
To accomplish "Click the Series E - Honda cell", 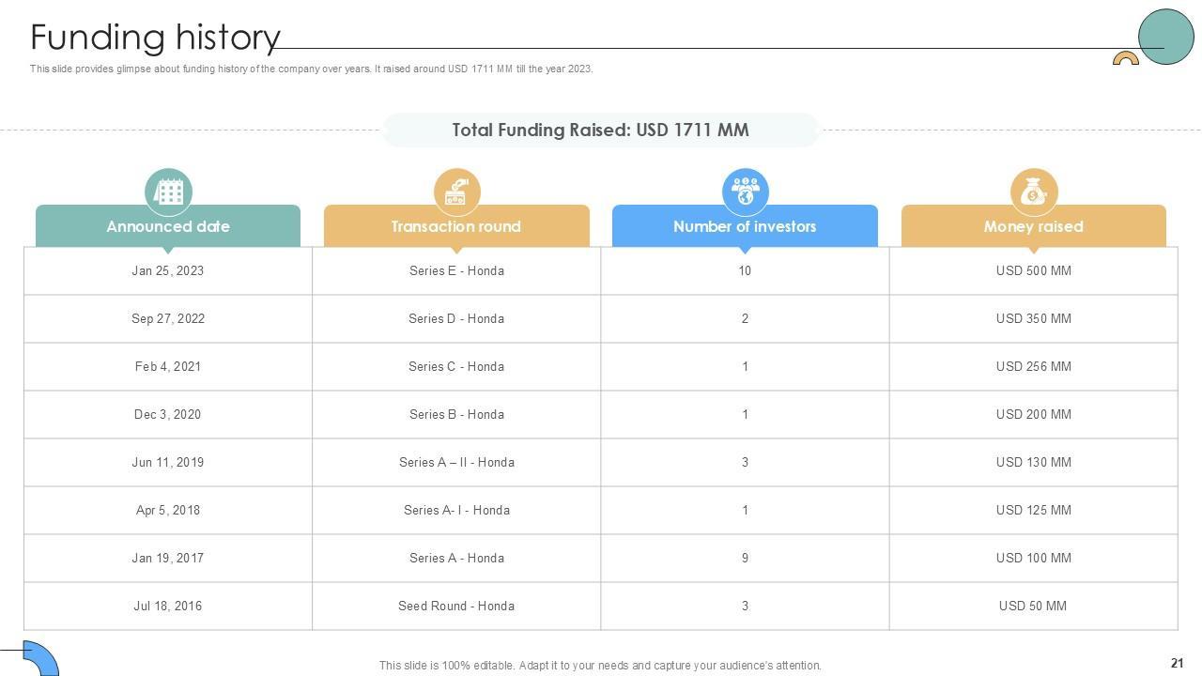I will click(x=456, y=271).
